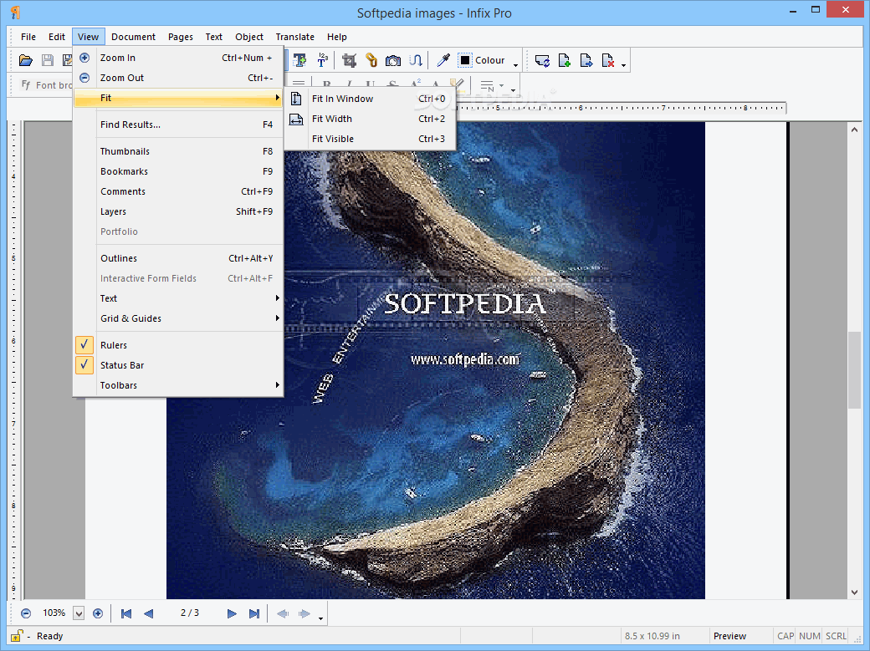Screen dimensions: 870x651
Task: Open Find Results from View menu
Action: pyautogui.click(x=179, y=125)
